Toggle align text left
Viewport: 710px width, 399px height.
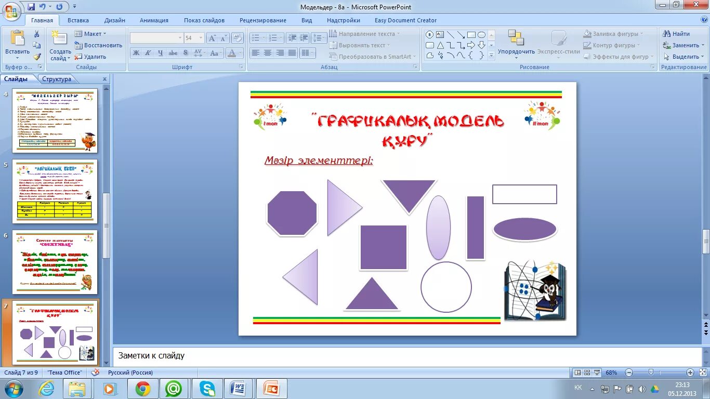pyautogui.click(x=255, y=53)
